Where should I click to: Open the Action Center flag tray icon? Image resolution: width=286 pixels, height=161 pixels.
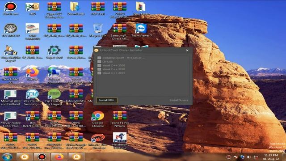point(236,157)
